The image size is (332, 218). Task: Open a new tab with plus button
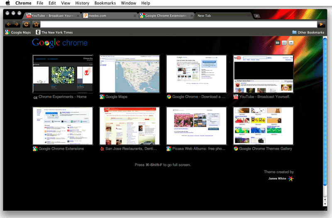point(256,16)
